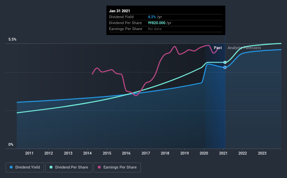Click the teal Dividend Per Share legend dot

tap(51, 167)
